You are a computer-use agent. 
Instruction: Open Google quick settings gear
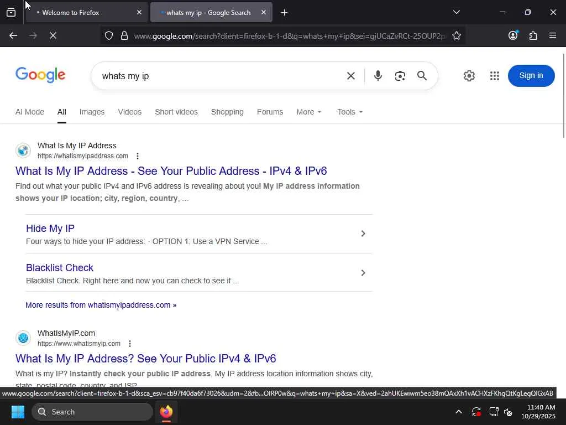point(469,76)
